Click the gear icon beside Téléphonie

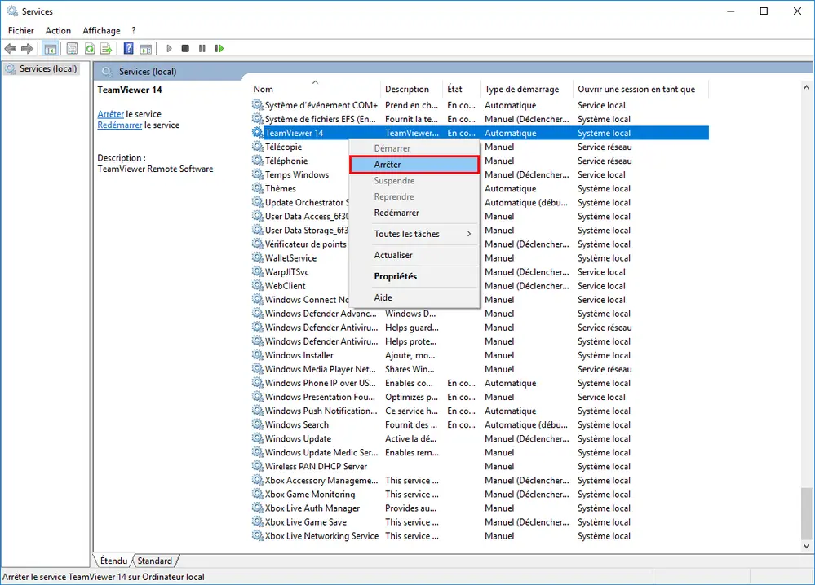coord(257,161)
